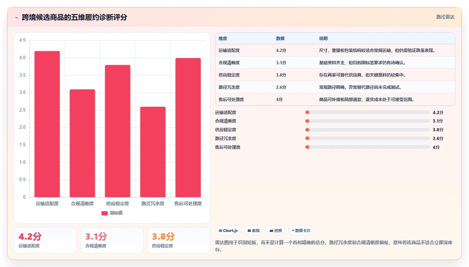Click description about 商品可补寄和局部退款
This screenshot has width=469, height=267.
(367, 100)
